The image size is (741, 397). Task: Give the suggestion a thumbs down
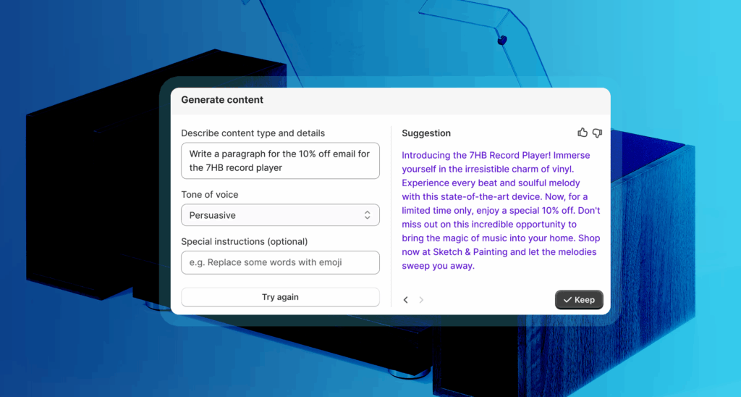pyautogui.click(x=597, y=133)
